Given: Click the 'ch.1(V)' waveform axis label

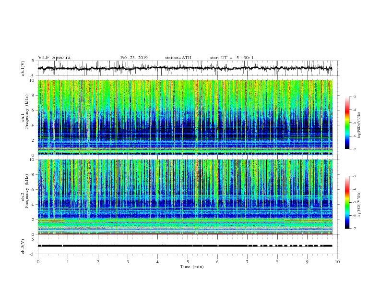Looking at the screenshot, I should click(23, 68).
